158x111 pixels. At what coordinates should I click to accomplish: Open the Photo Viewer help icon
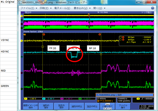coord(153,8)
